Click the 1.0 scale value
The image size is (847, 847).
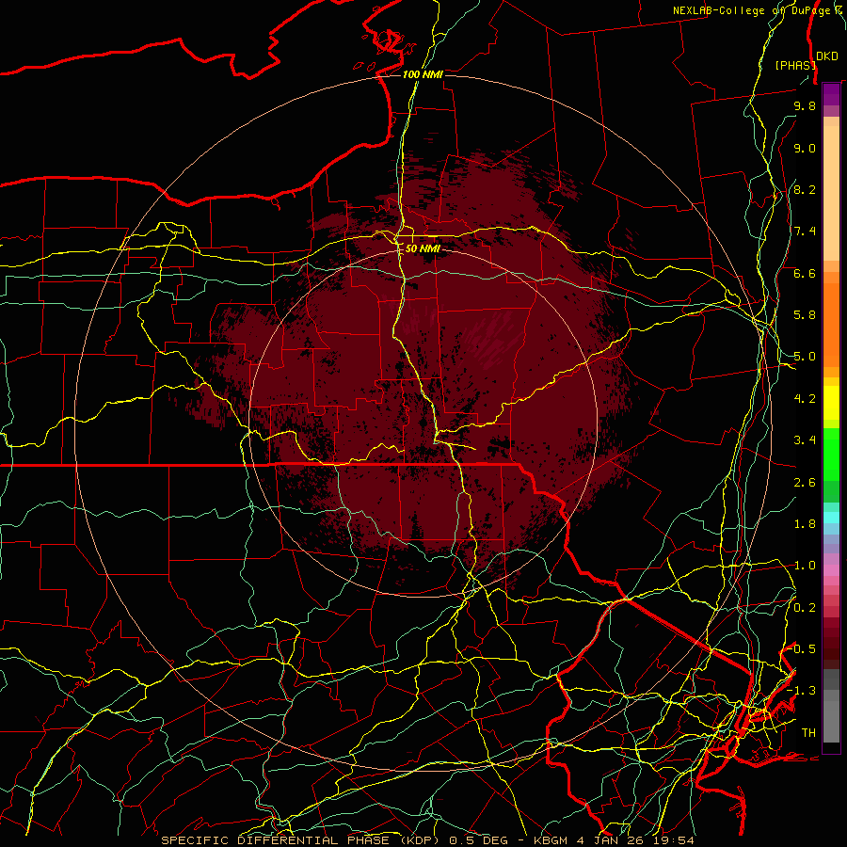[805, 567]
